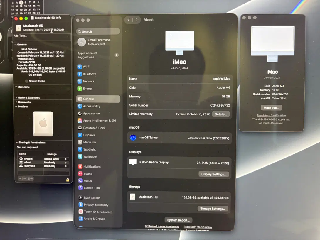Click the warranty Details button
The width and height of the screenshot is (320, 240).
pyautogui.click(x=221, y=114)
